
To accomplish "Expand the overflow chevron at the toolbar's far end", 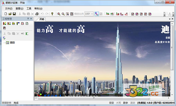I will tap(173, 14).
